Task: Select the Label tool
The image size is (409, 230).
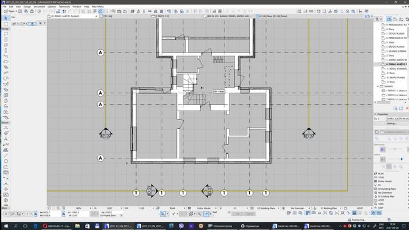Action: (x=6, y=144)
